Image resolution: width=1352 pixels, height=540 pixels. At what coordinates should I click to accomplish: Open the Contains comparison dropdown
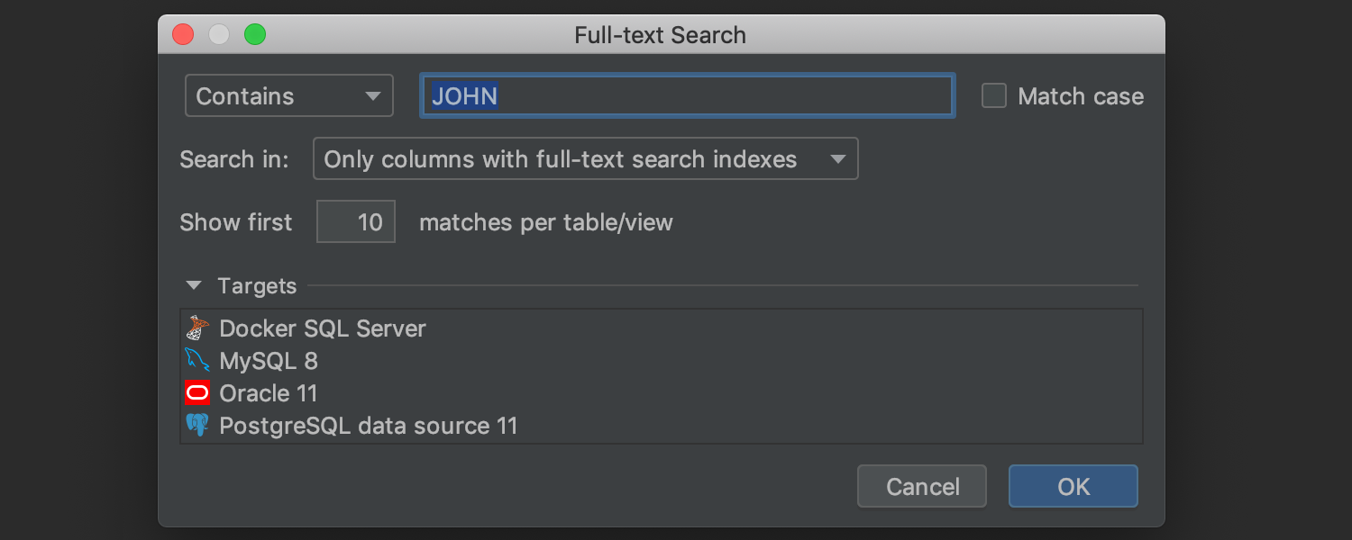288,94
